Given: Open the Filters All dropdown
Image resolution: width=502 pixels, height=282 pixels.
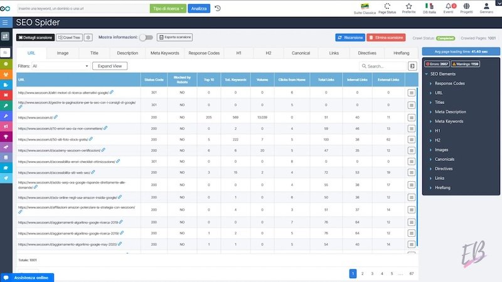Looking at the screenshot, I should click(x=60, y=66).
